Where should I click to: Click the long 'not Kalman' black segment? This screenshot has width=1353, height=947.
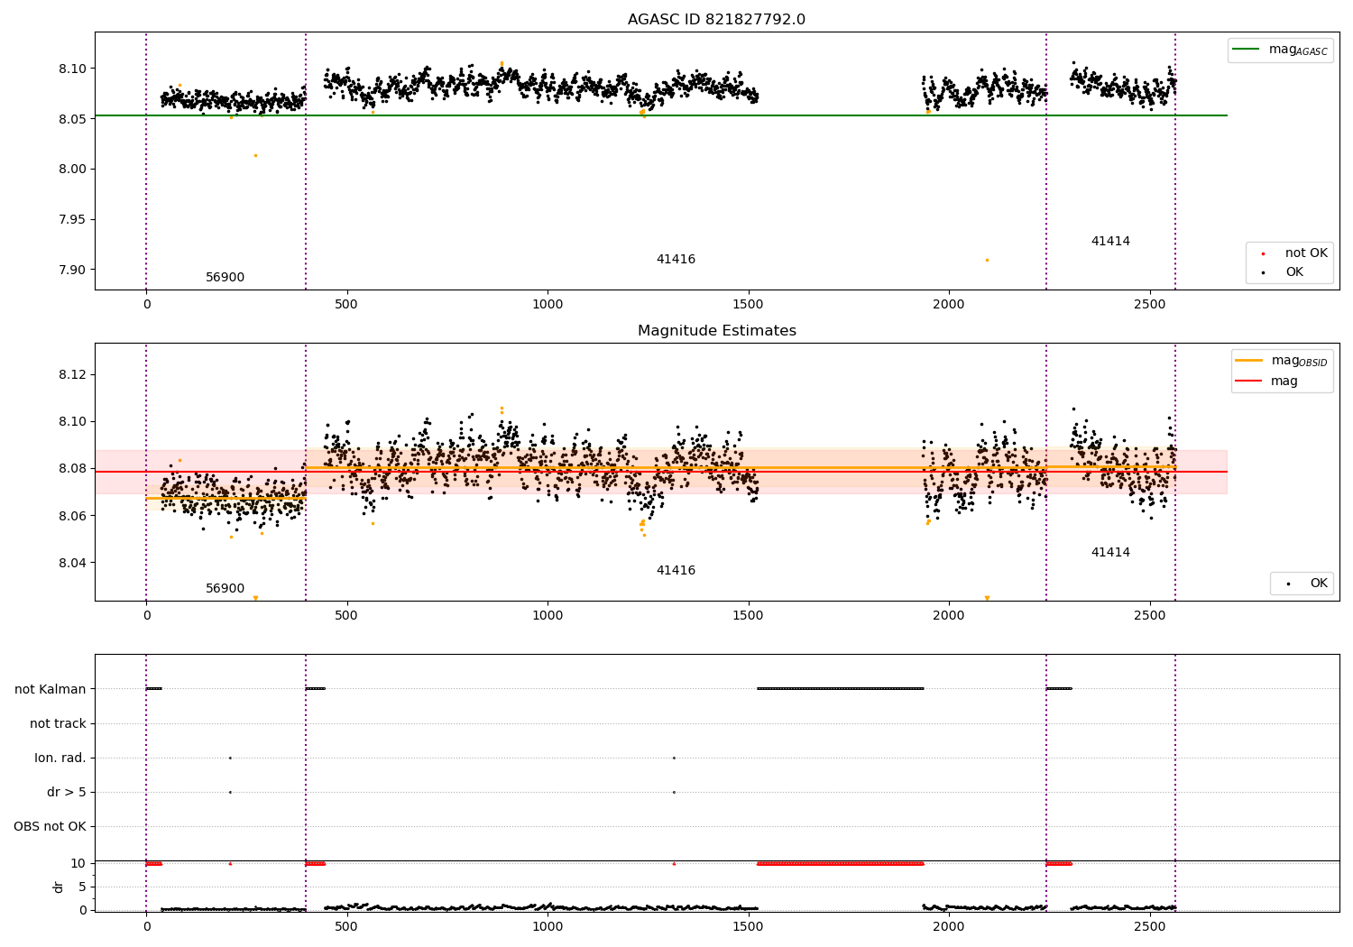841,688
